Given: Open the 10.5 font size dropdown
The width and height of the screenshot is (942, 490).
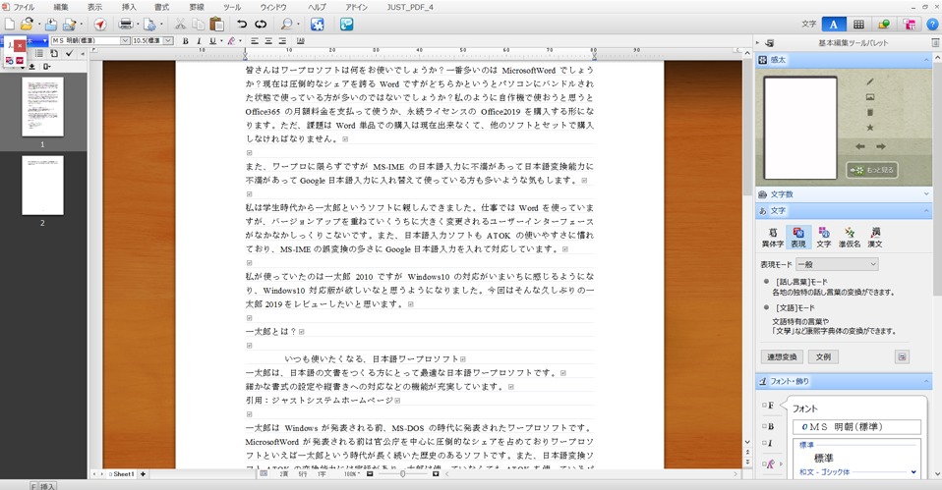Looking at the screenshot, I should pos(168,41).
